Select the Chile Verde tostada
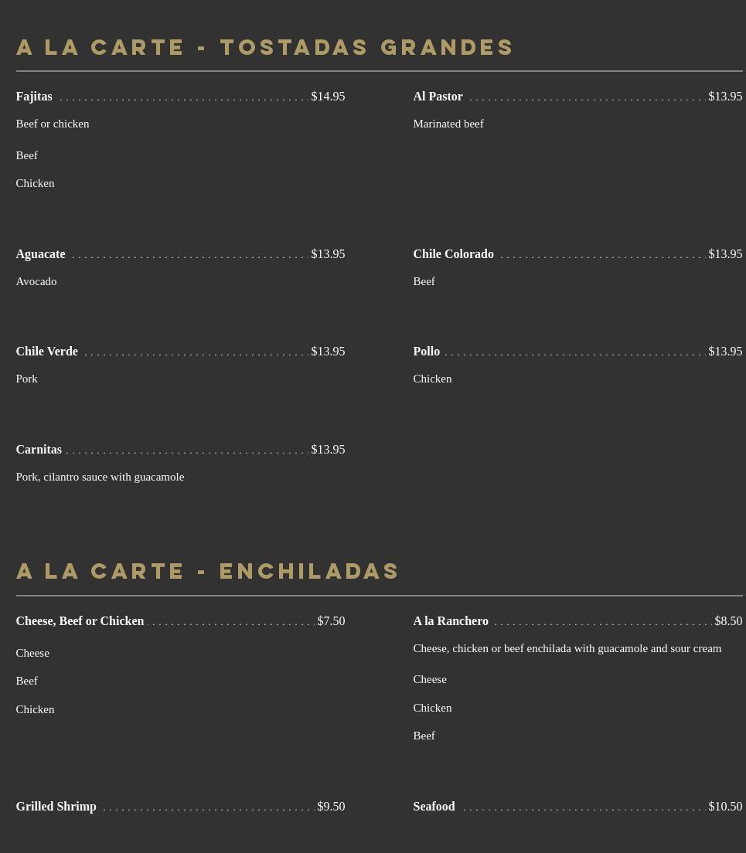746x853 pixels. click(x=46, y=352)
